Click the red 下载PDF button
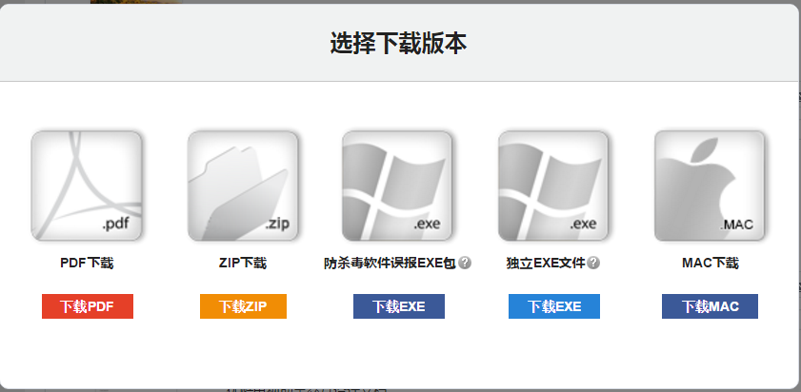 click(x=88, y=306)
